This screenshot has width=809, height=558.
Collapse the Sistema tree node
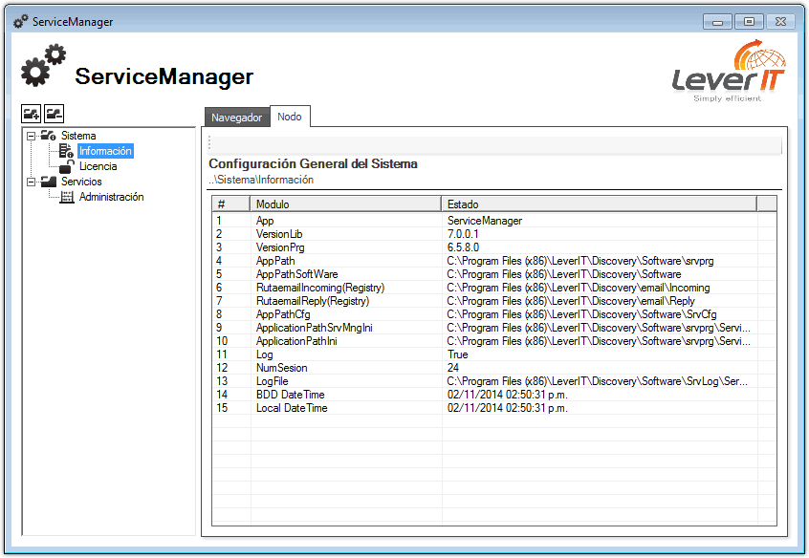coord(32,136)
